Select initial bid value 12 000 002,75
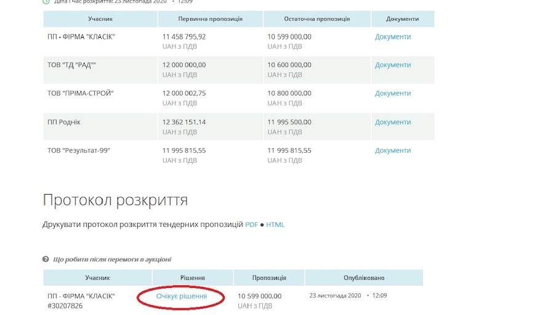This screenshot has height=315, width=554. [184, 94]
